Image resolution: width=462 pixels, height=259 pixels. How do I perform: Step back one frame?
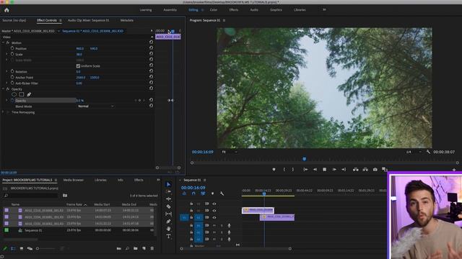(315, 170)
